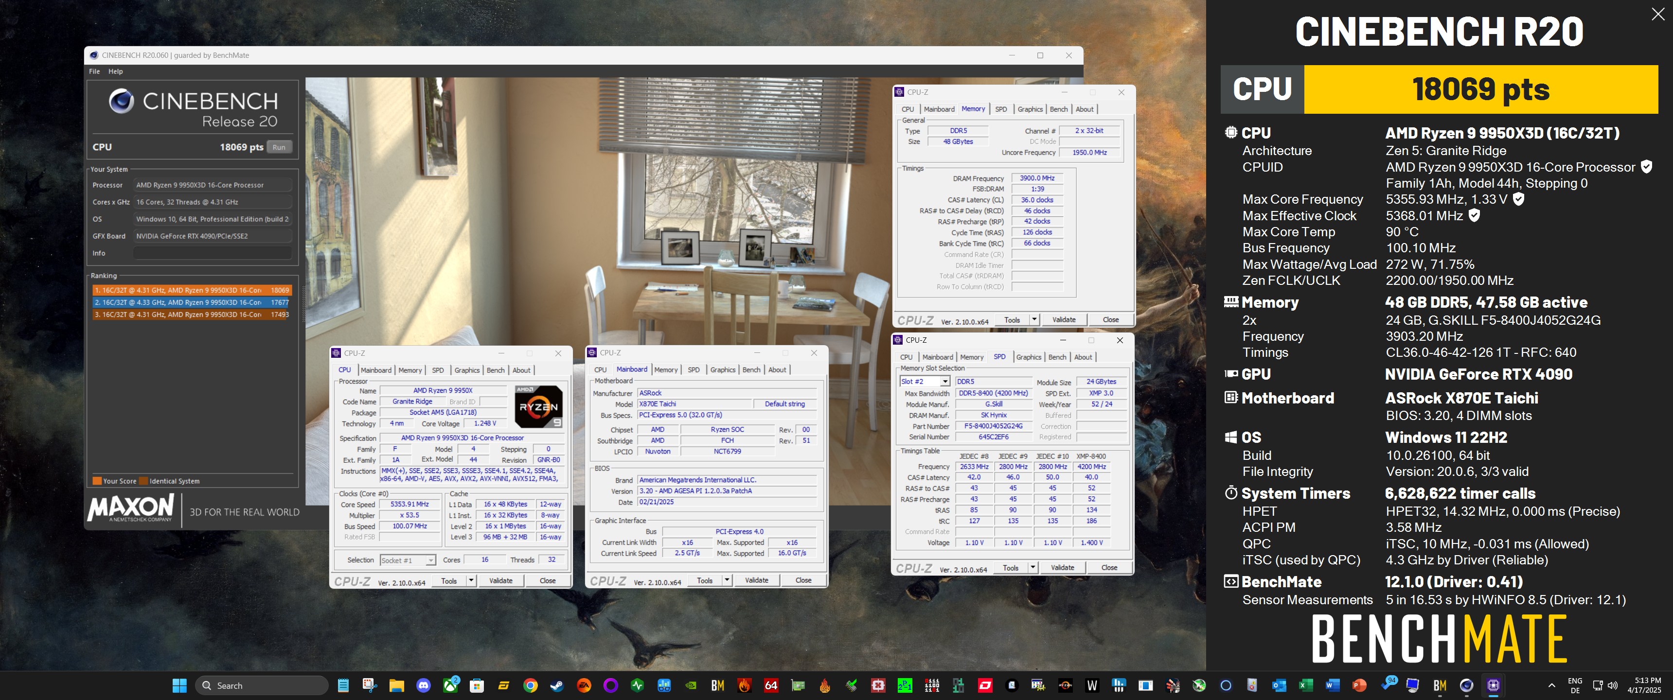Image resolution: width=1673 pixels, height=700 pixels.
Task: Open the Memory tab in the CPU tab window
Action: coord(410,370)
